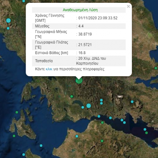Click the cyan marker in the northwestern Peloponnese
Image resolution: width=158 pixels, height=158 pixels.
point(77,136)
